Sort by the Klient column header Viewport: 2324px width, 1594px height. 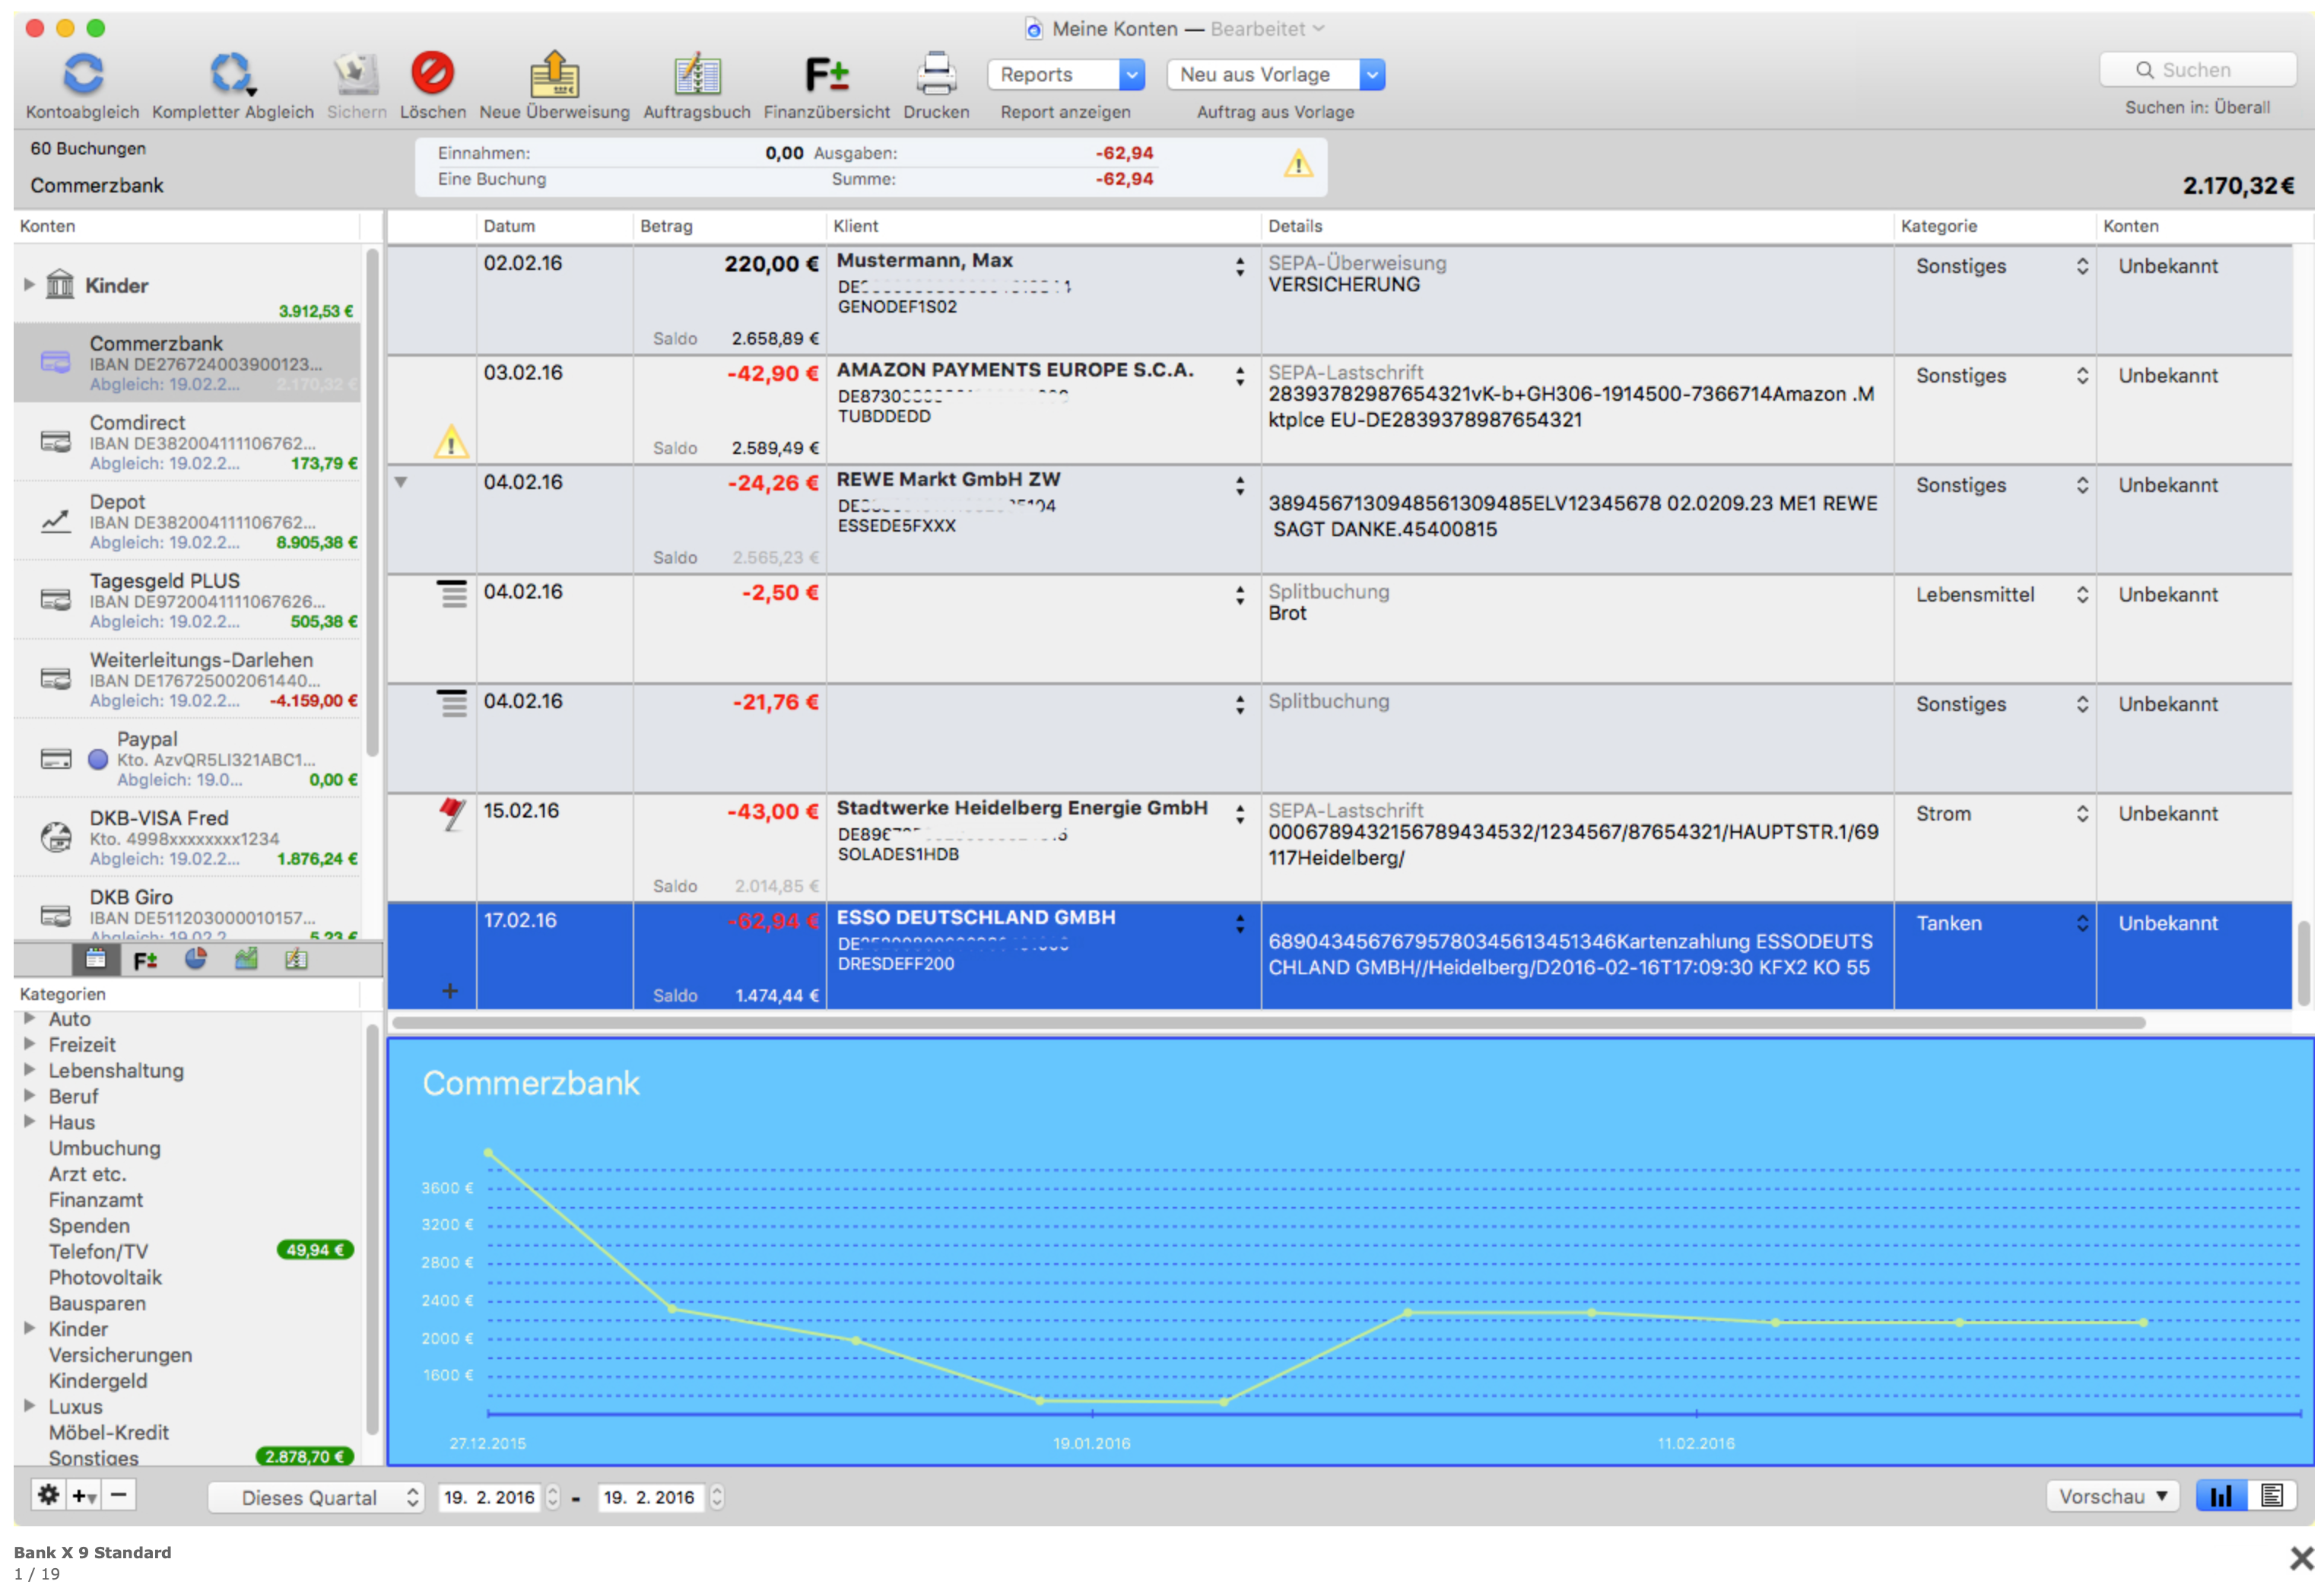[x=1044, y=226]
